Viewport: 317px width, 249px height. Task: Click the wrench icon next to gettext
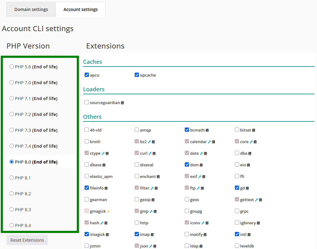click(257, 200)
